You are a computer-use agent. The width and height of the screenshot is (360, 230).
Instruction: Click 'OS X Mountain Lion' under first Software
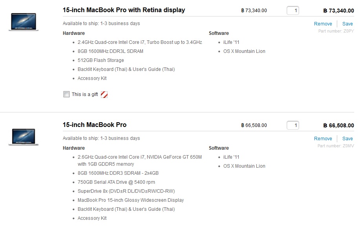244,51
